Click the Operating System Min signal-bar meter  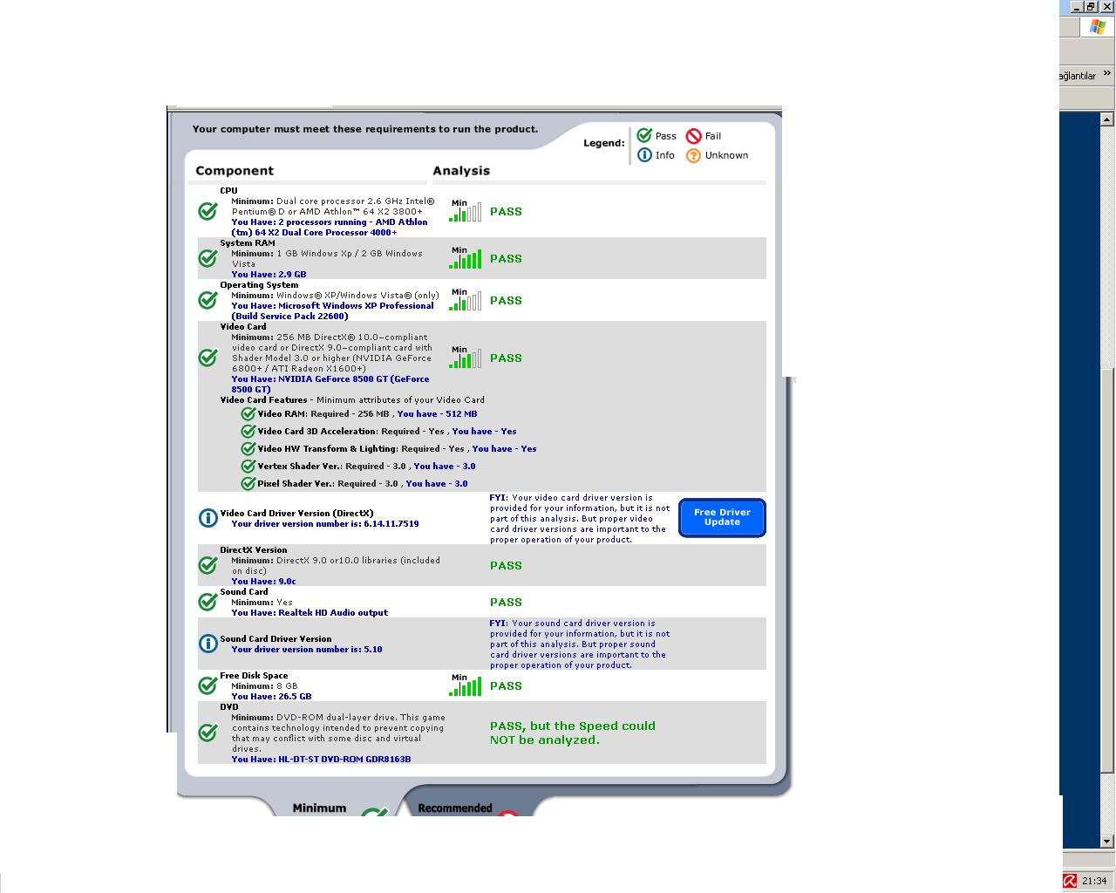pyautogui.click(x=465, y=300)
